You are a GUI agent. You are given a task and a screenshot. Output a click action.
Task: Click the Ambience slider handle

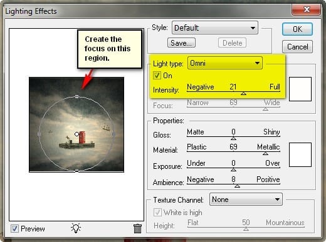click(x=237, y=186)
